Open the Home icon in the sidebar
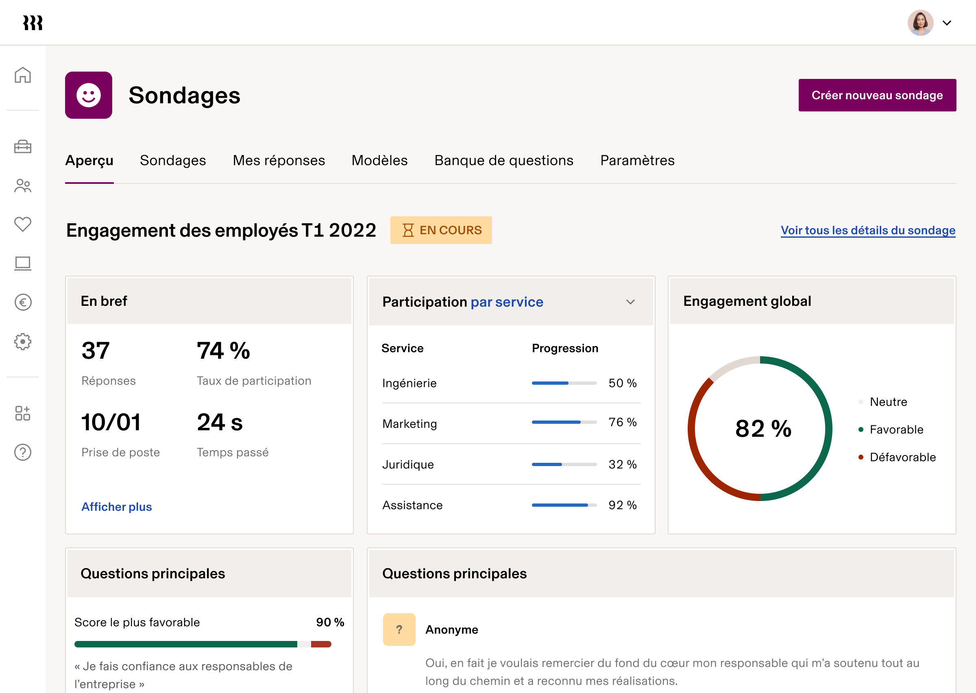 (23, 75)
